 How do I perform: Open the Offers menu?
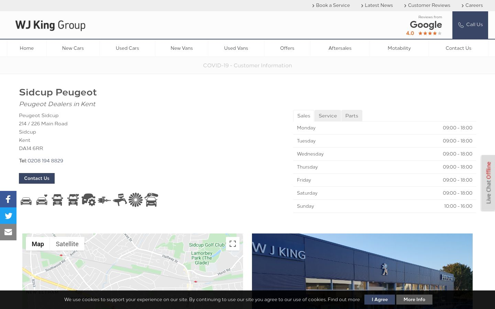[x=287, y=48]
